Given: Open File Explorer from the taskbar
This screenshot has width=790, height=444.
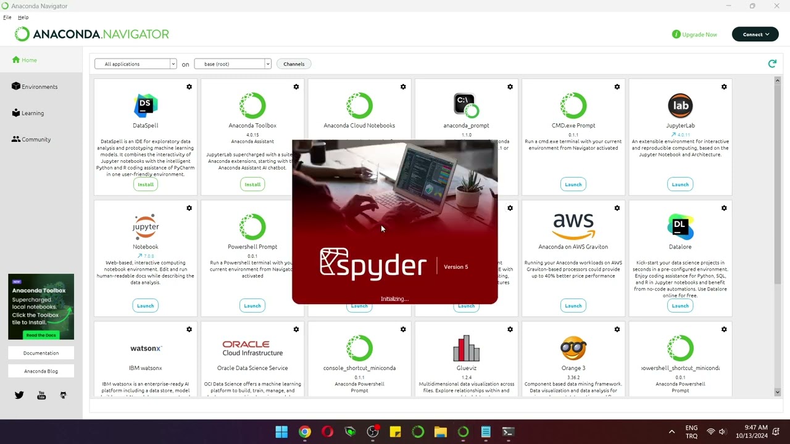Looking at the screenshot, I should click(440, 432).
